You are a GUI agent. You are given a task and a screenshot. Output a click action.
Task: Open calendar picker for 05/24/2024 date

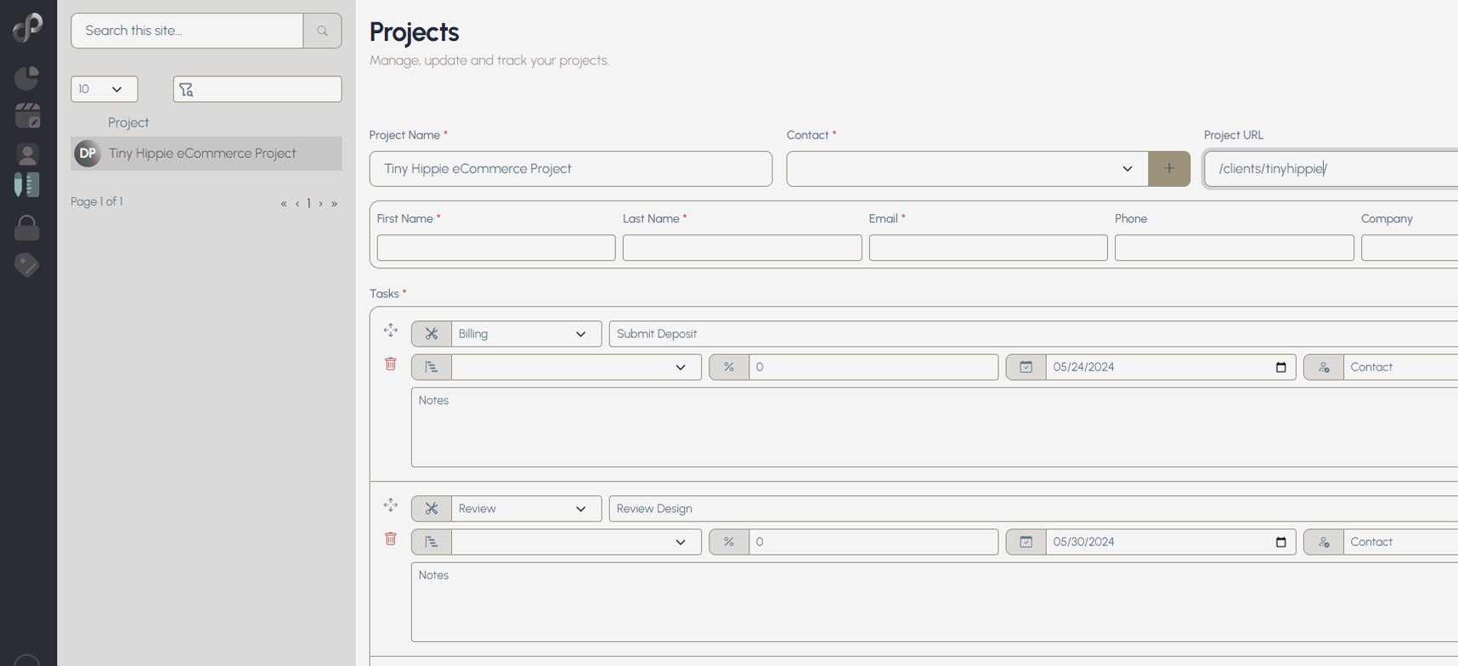[1280, 368]
